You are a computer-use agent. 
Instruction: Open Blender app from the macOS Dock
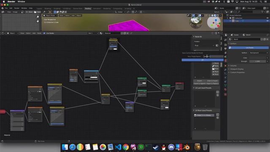[x=186, y=147]
